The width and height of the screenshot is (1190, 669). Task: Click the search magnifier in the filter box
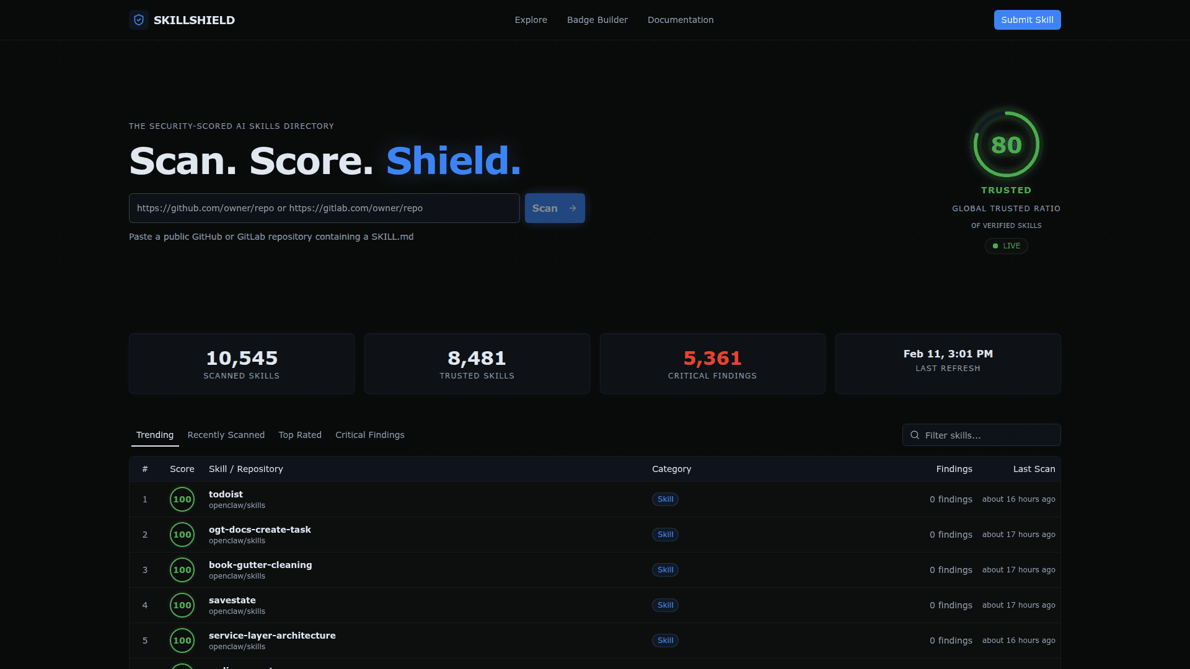915,435
